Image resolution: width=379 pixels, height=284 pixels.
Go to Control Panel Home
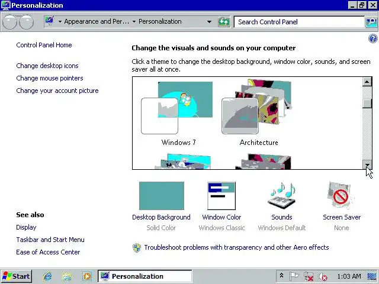point(44,45)
